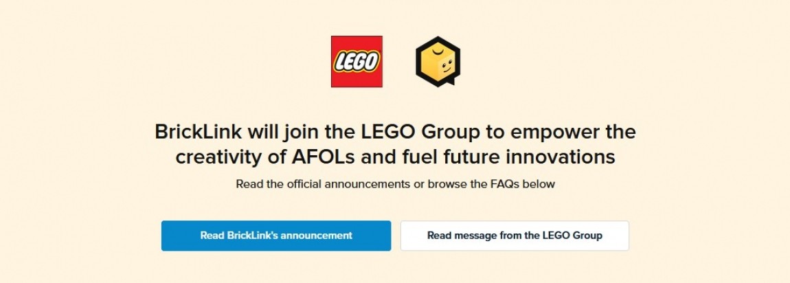790x283 pixels.
Task: Open Read BrickLink's announcement
Action: click(276, 236)
